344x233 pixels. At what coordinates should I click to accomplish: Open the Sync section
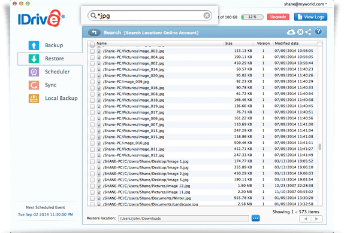point(51,85)
